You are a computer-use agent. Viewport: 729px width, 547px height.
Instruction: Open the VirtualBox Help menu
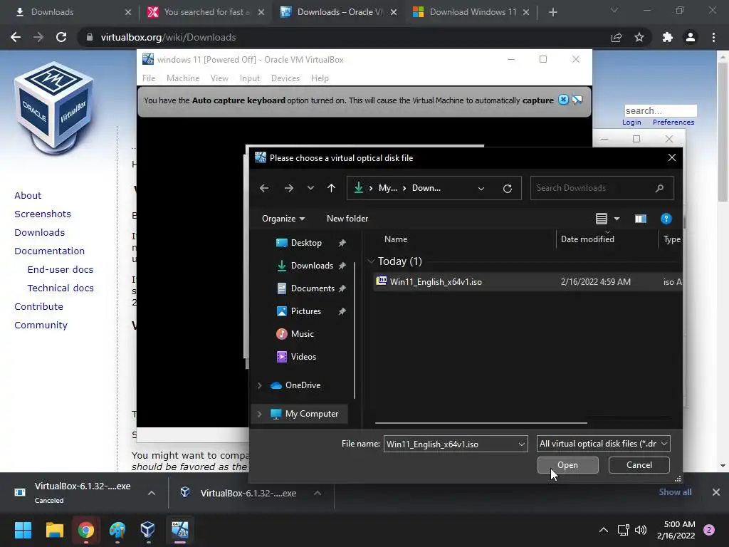click(320, 78)
